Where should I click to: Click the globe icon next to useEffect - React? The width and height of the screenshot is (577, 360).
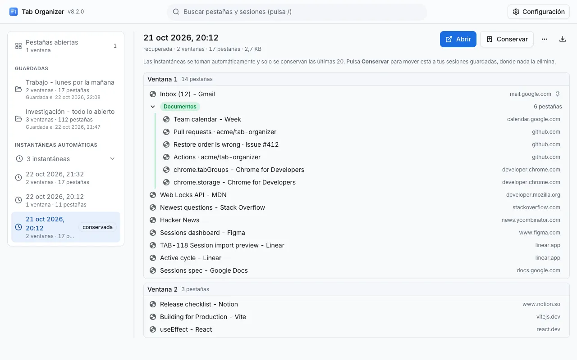pos(153,329)
